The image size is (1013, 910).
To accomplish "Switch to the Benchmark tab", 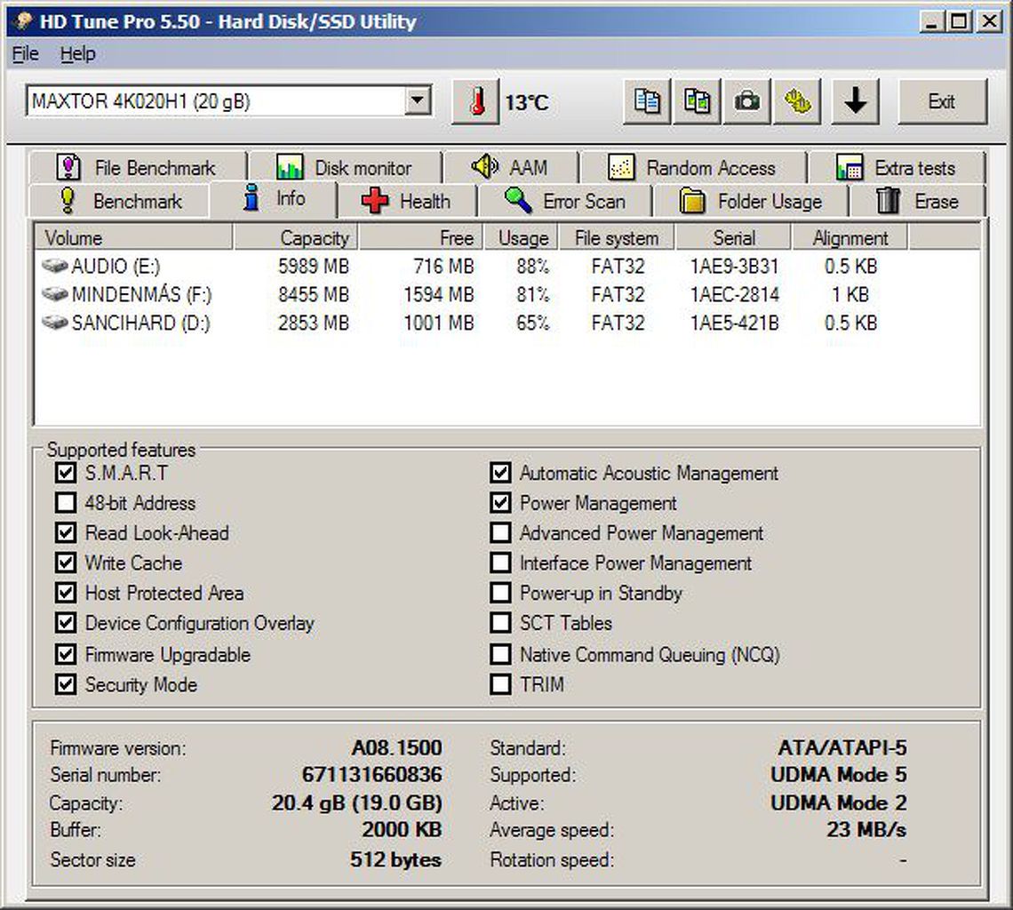I will [x=120, y=201].
